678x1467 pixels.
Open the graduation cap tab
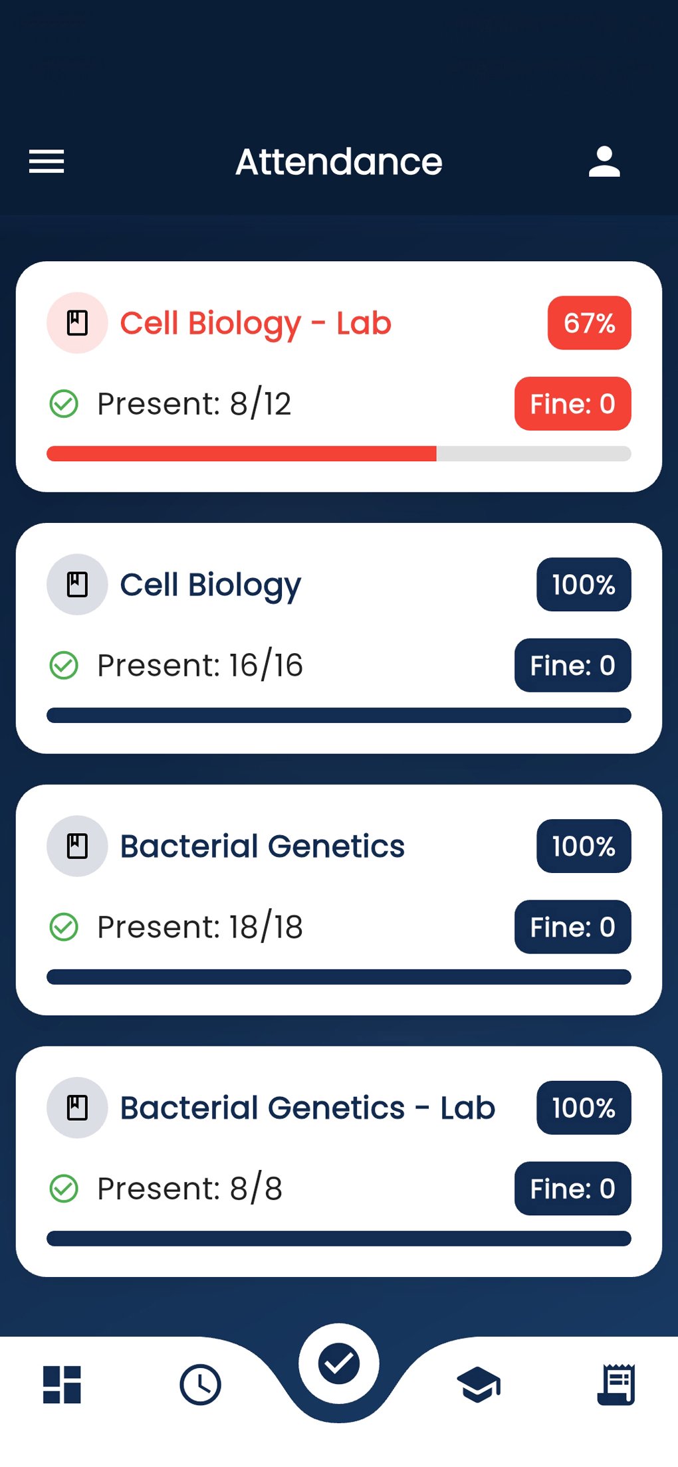pyautogui.click(x=479, y=1385)
